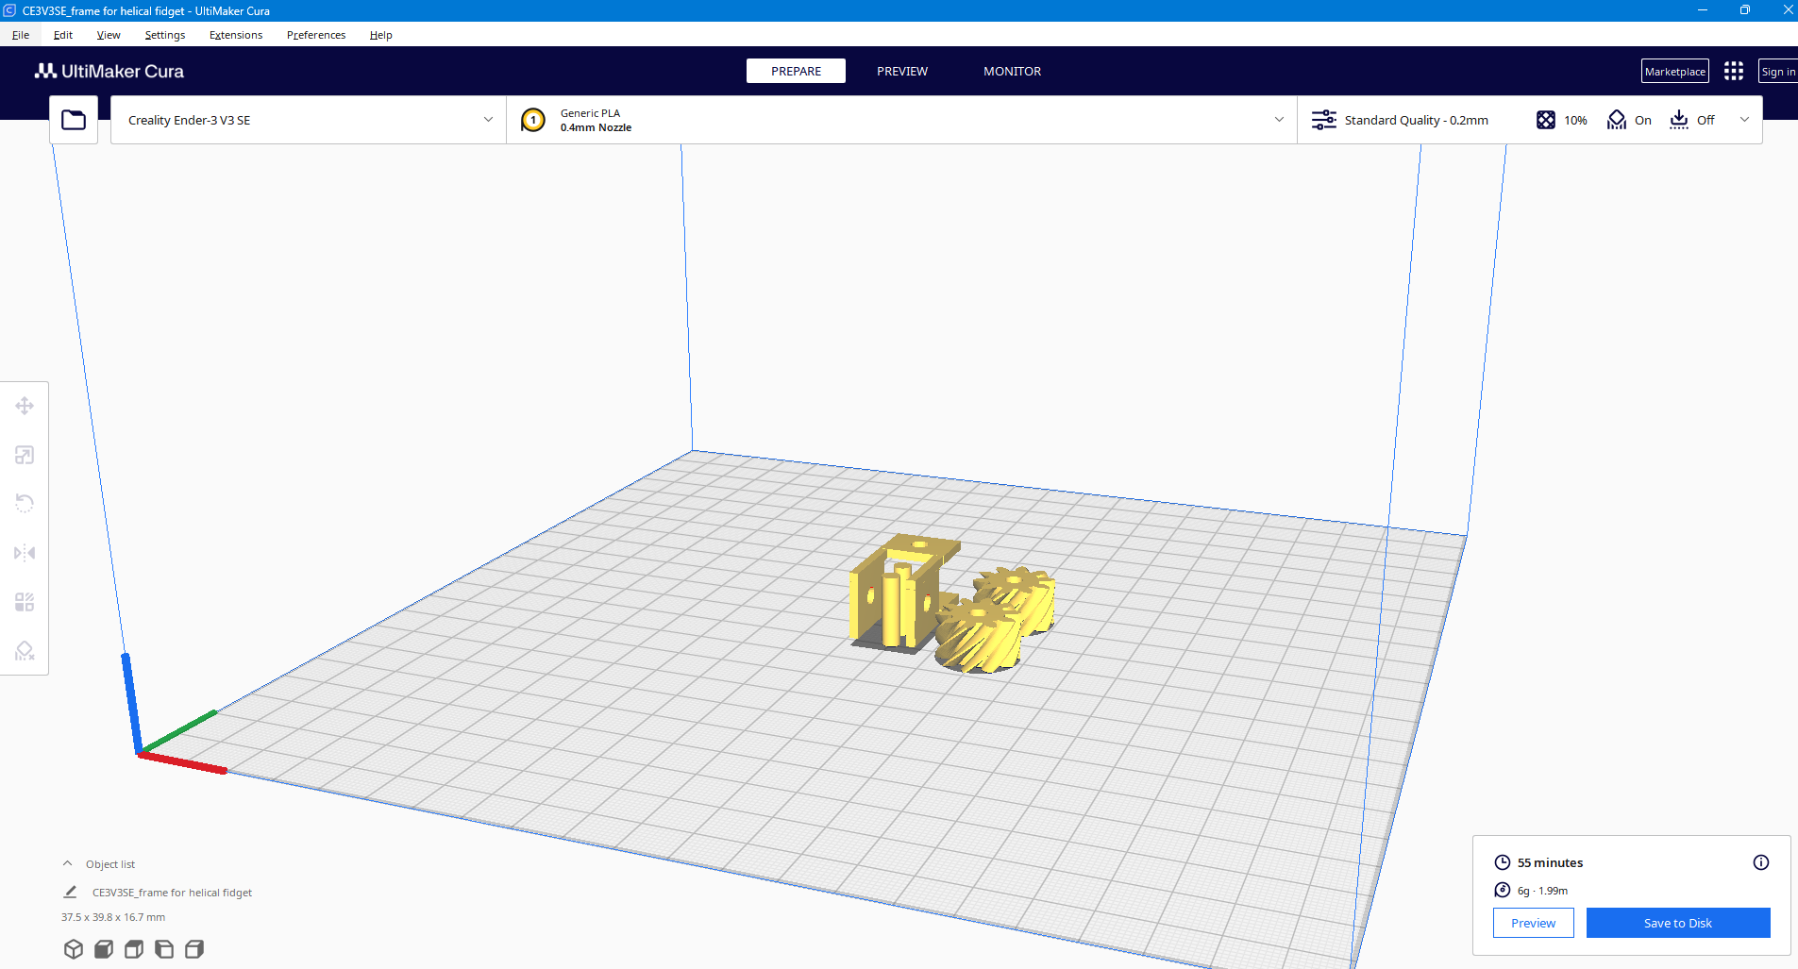Collapse the Object list
This screenshot has width=1798, height=969.
[x=67, y=863]
